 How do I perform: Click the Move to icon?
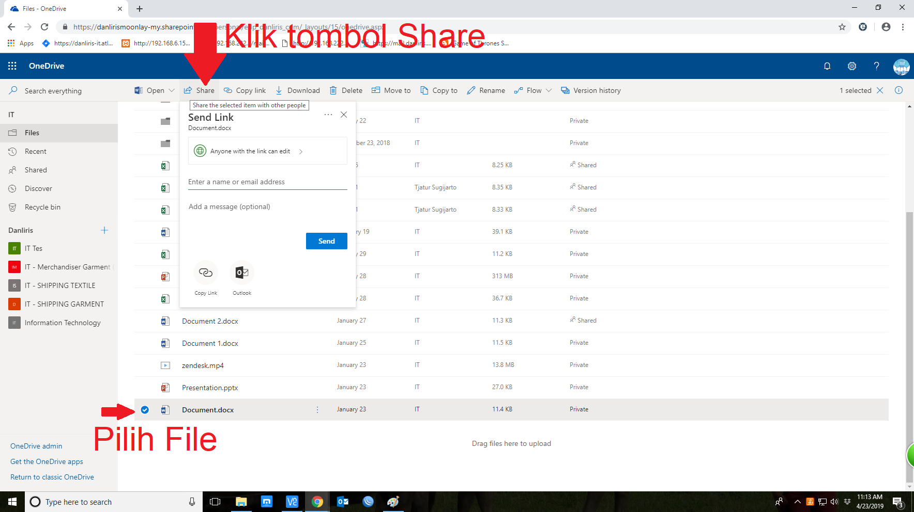375,90
